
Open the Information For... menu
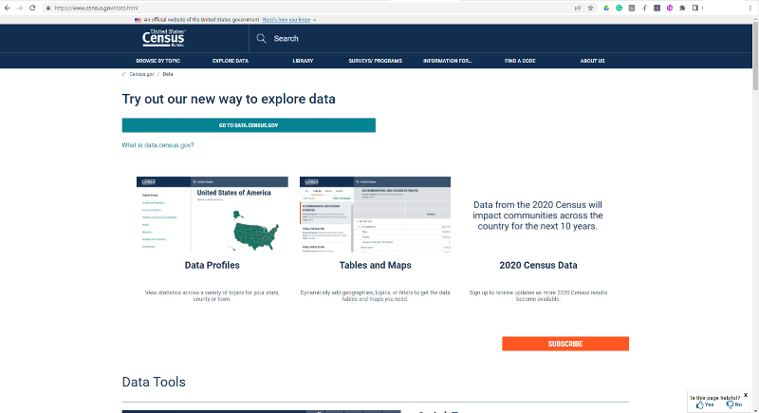(x=447, y=61)
